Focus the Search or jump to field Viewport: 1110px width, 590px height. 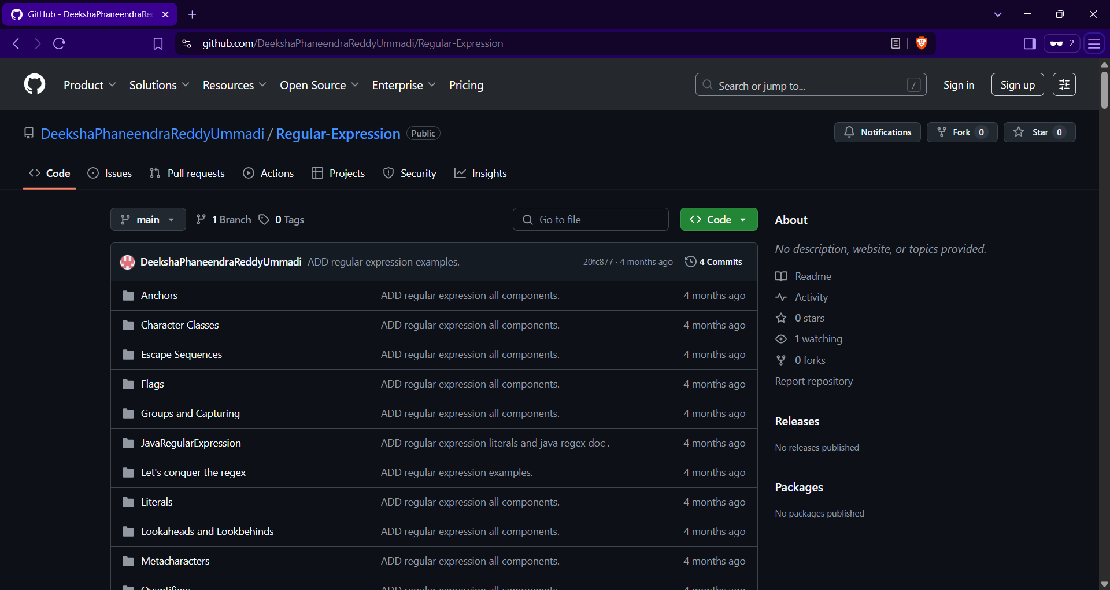click(811, 84)
